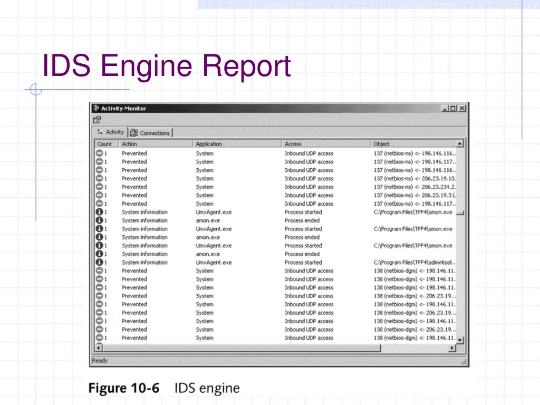Open the Connections tab
This screenshot has height=405, width=540.
tap(150, 132)
